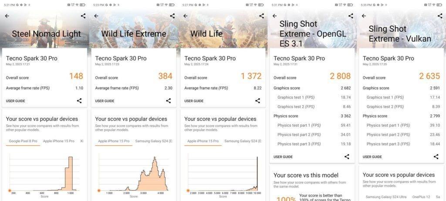Tap 5:21 PM clock in status bar
The image size is (446, 201).
[9, 5]
